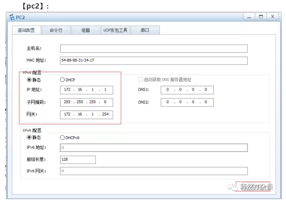The width and height of the screenshot is (286, 202).
Task: Click the MAC 地址 input field
Action: [x=154, y=61]
